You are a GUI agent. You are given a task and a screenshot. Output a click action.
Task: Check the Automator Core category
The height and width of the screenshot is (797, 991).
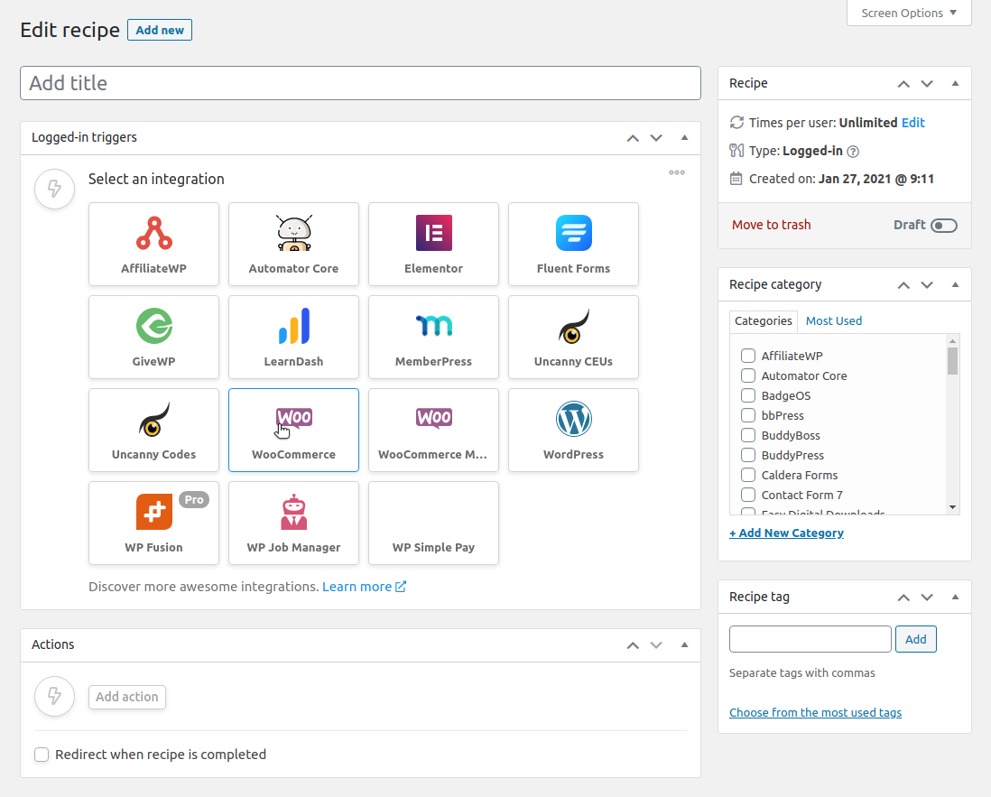pos(747,375)
